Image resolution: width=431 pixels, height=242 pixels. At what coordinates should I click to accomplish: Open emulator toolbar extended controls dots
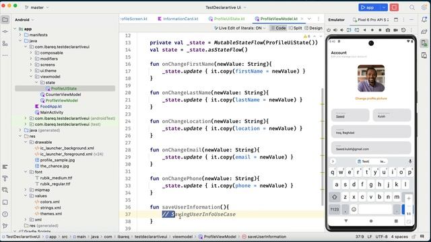tap(411, 30)
